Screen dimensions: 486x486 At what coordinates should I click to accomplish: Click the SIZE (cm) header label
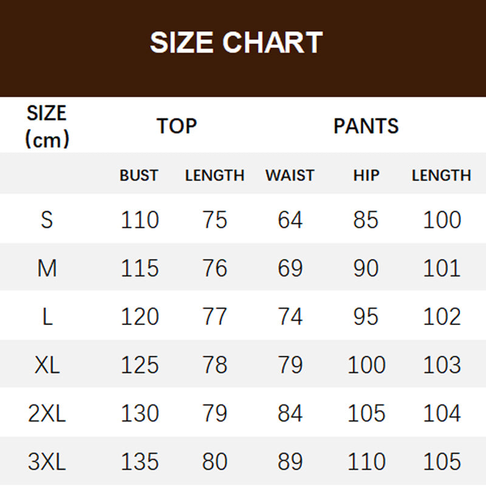click(47, 126)
